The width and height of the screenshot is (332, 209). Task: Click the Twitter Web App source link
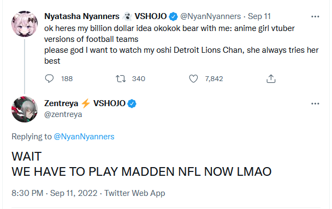(135, 193)
